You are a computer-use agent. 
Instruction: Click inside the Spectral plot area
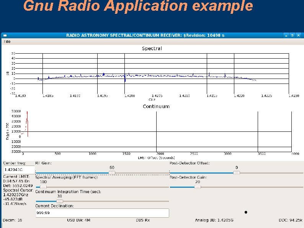[x=152, y=74]
